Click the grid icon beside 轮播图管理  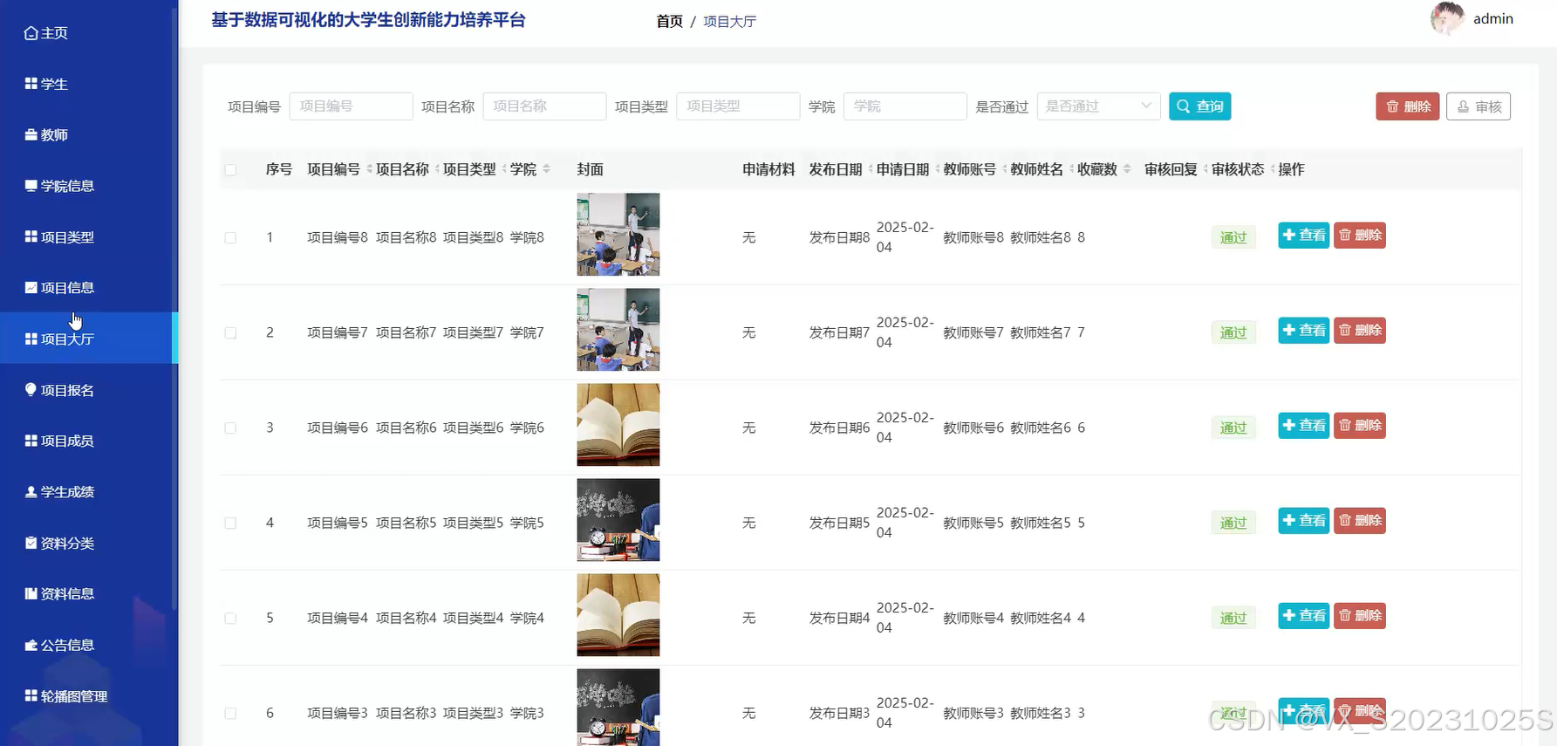[x=31, y=696]
